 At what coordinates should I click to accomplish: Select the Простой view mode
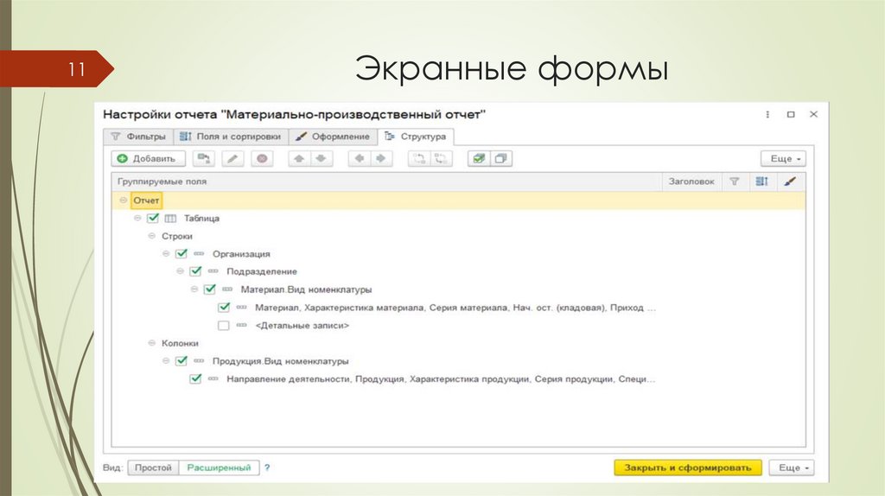click(152, 467)
